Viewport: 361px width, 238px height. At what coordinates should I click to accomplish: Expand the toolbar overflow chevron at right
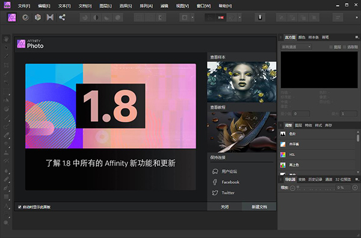357,17
